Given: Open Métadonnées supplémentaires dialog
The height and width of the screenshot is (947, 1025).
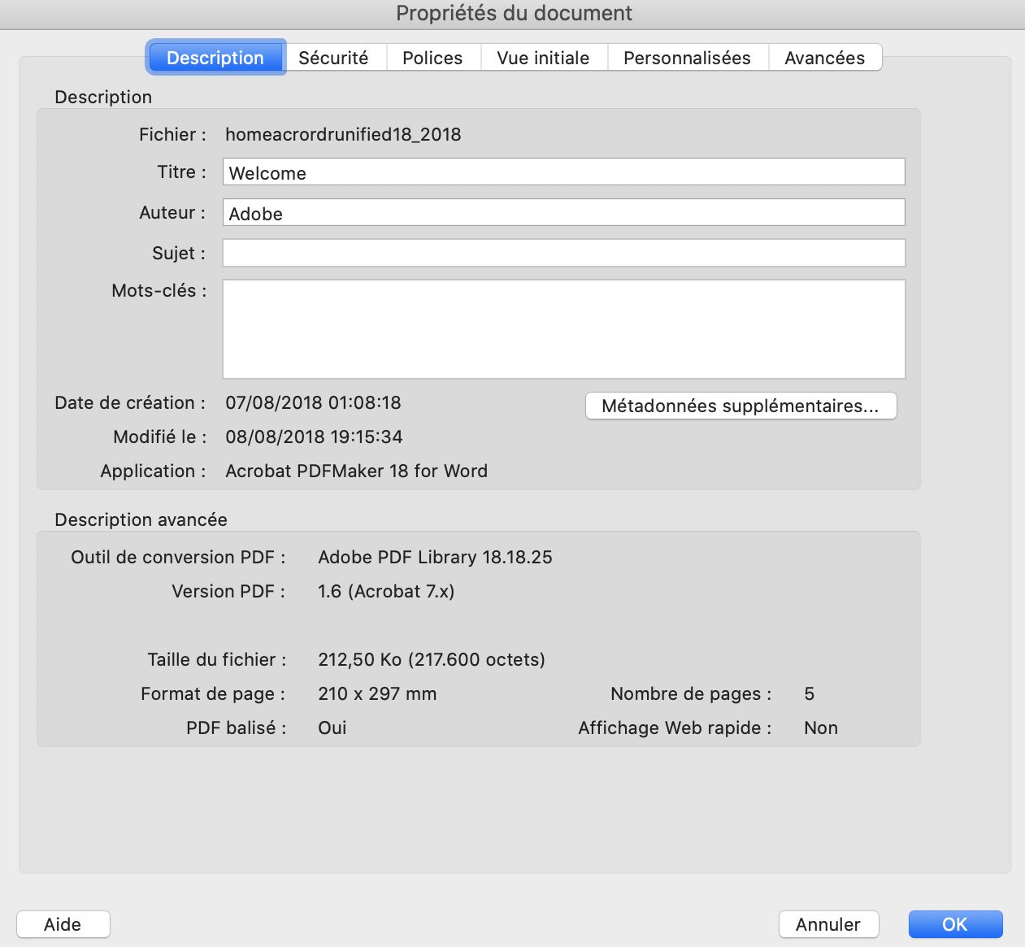Looking at the screenshot, I should tap(741, 406).
